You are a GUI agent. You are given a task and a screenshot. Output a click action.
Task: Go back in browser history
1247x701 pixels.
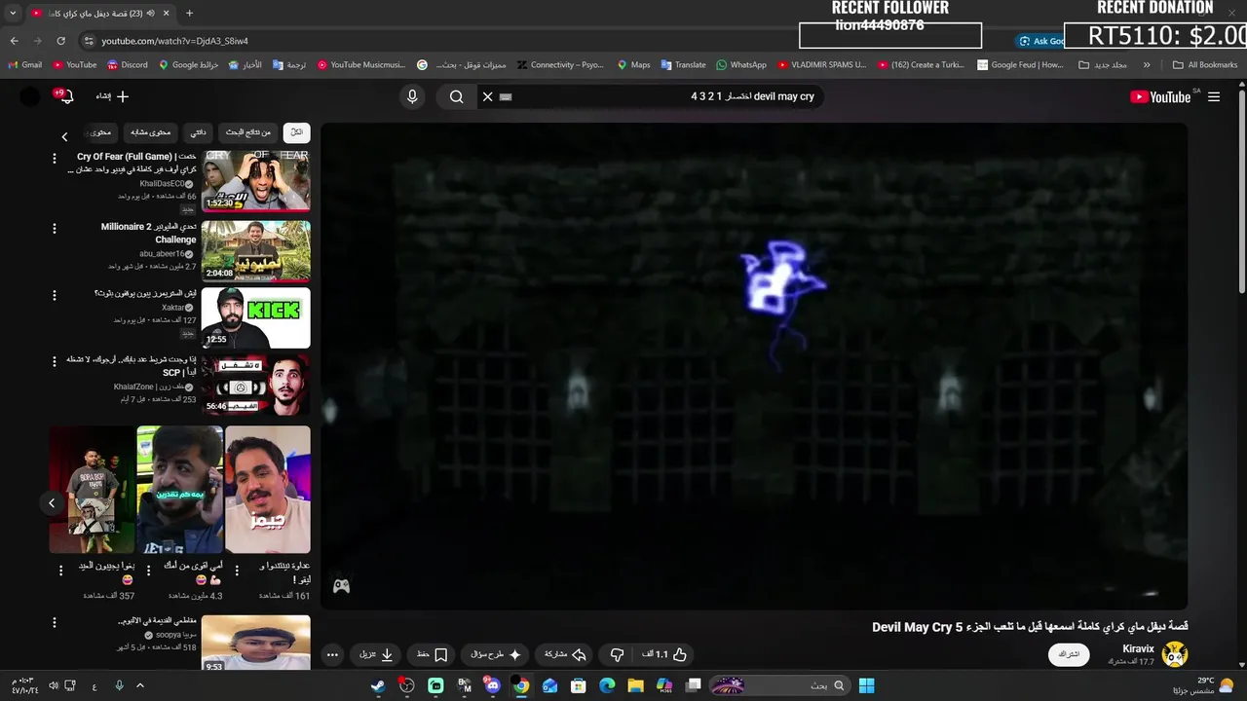[x=14, y=41]
